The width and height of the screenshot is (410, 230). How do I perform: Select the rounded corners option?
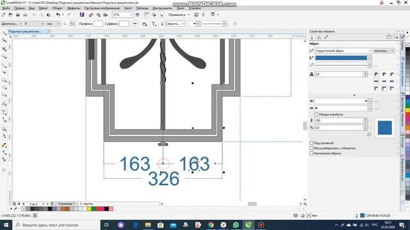coord(384,74)
